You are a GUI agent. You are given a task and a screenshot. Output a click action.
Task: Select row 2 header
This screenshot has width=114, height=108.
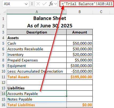tap(3, 26)
